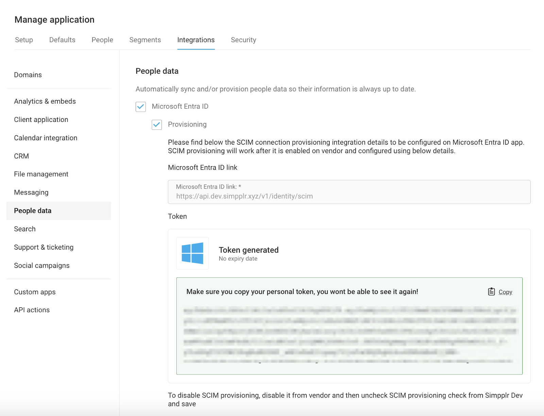This screenshot has width=544, height=416.
Task: Select Analytics & embeds sidebar item
Action: (45, 102)
